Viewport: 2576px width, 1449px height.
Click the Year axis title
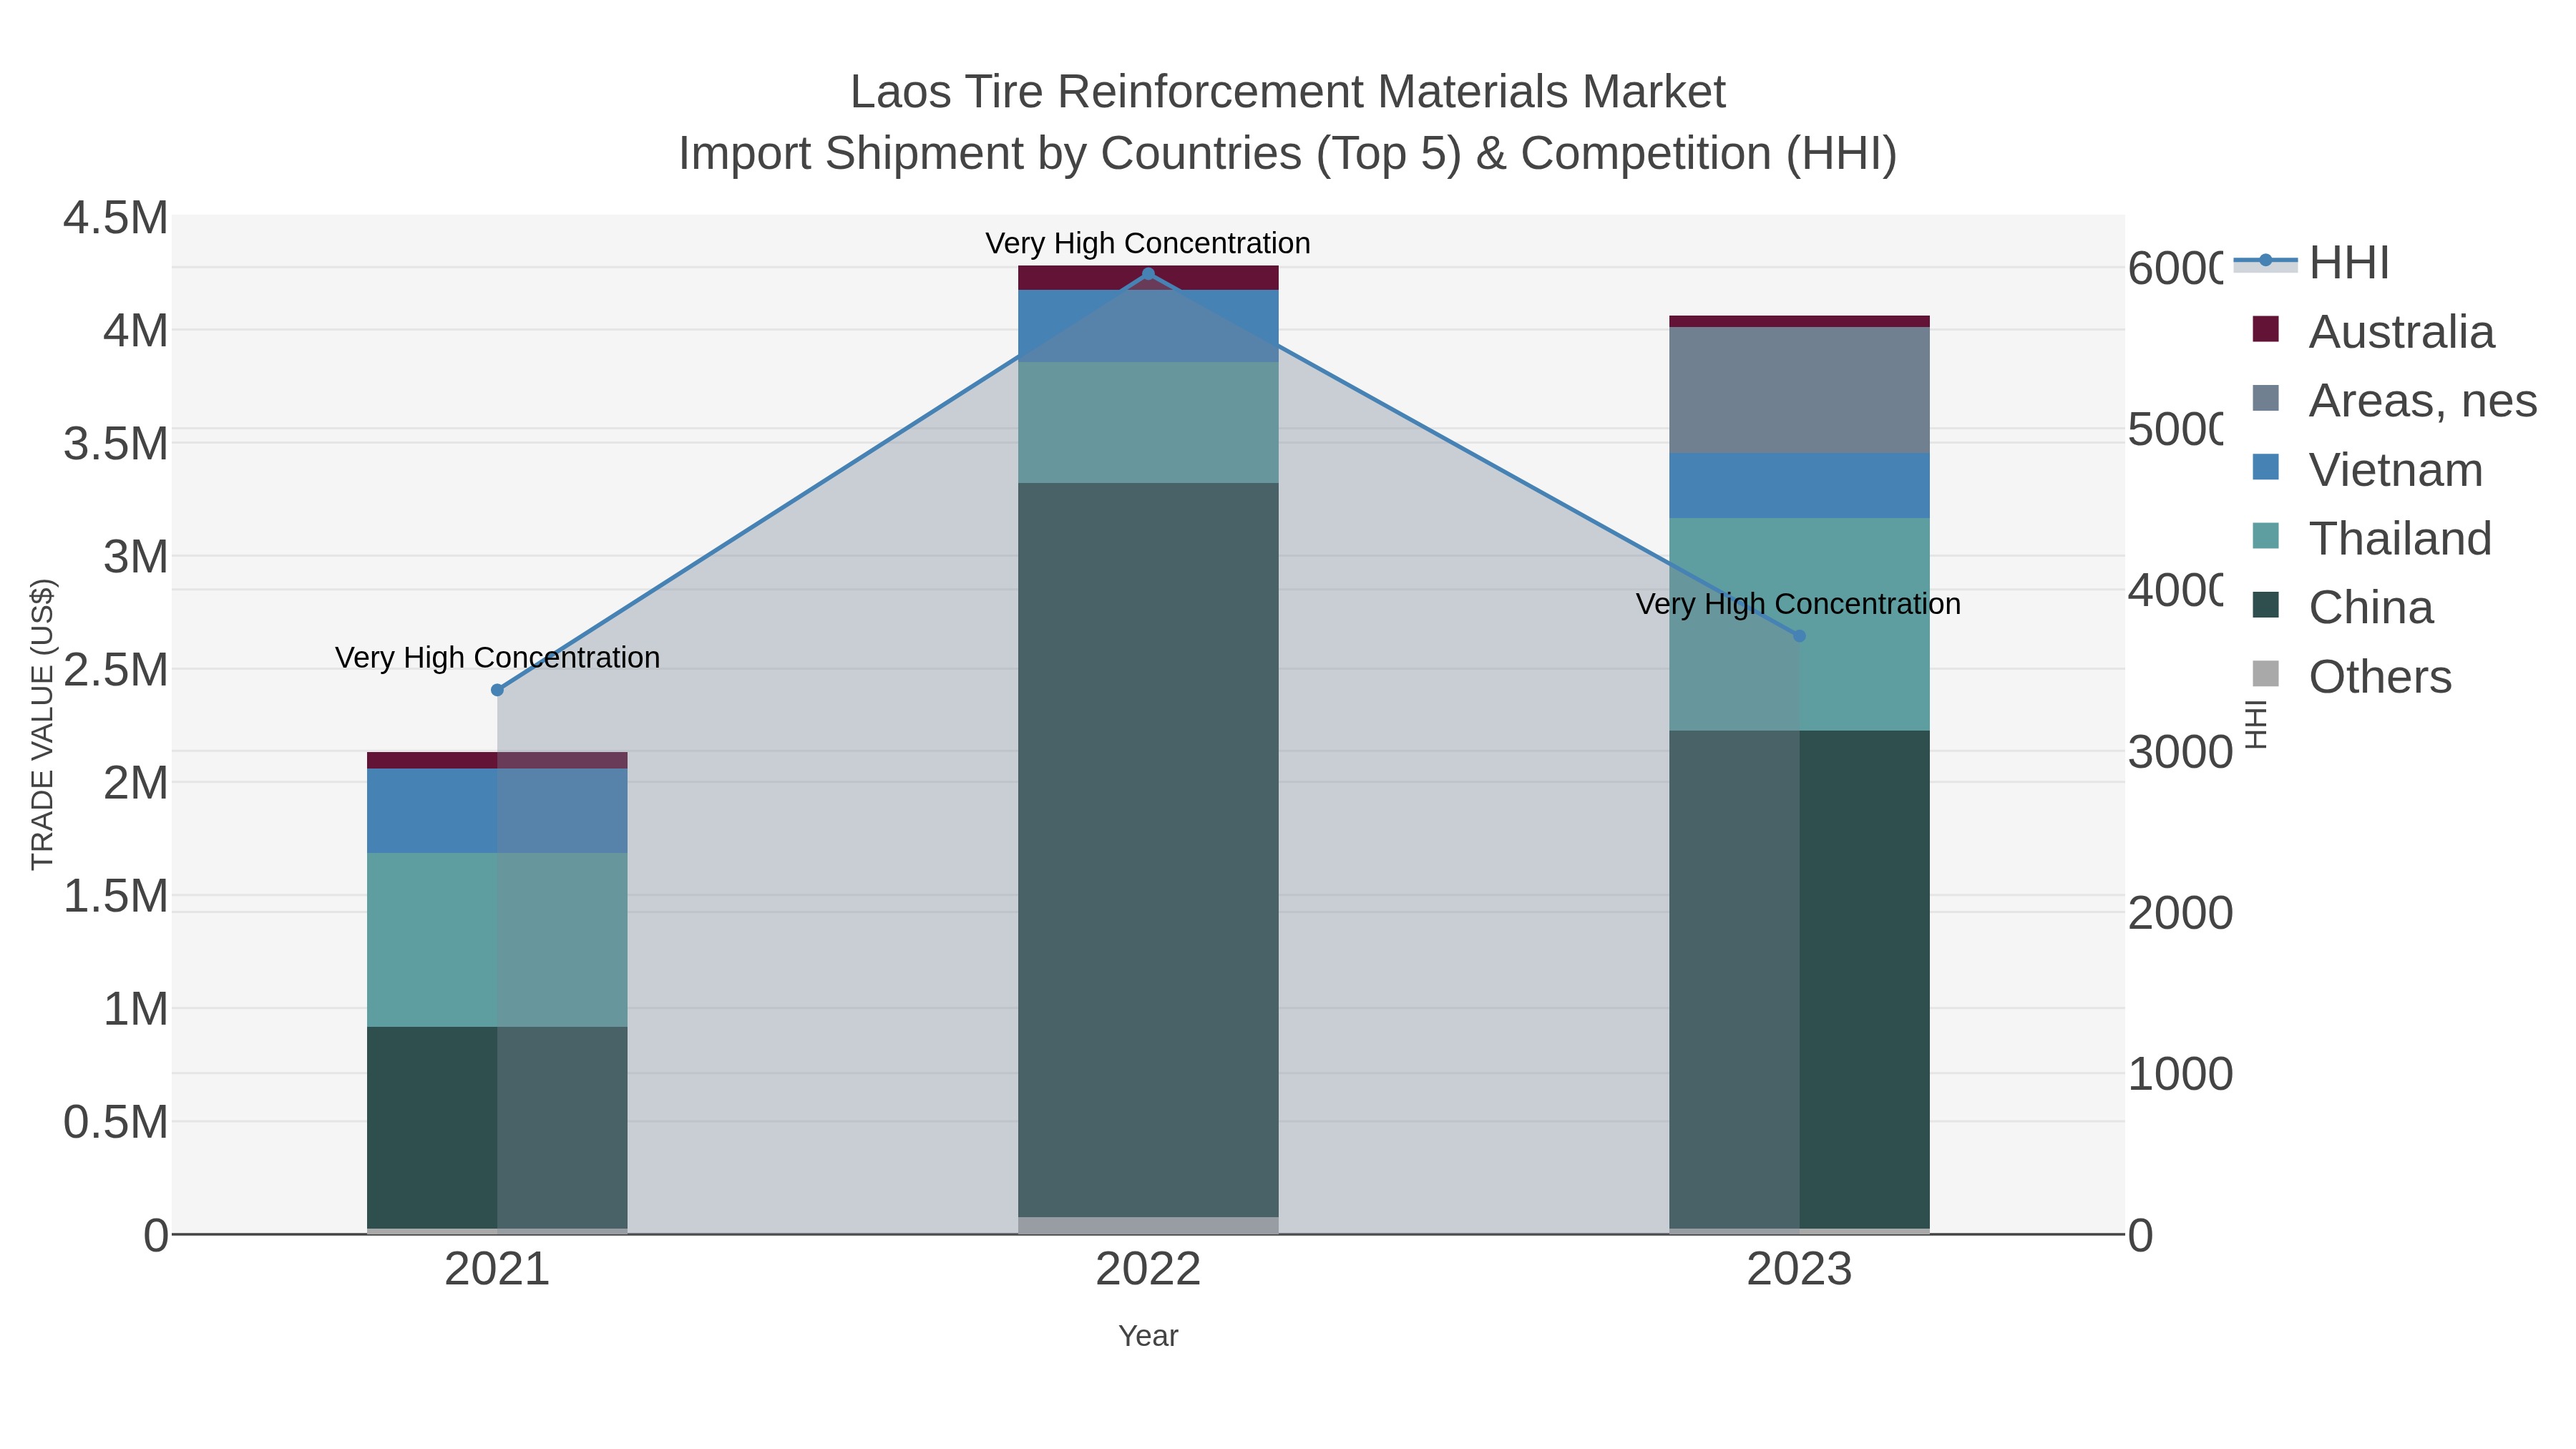[1148, 1336]
